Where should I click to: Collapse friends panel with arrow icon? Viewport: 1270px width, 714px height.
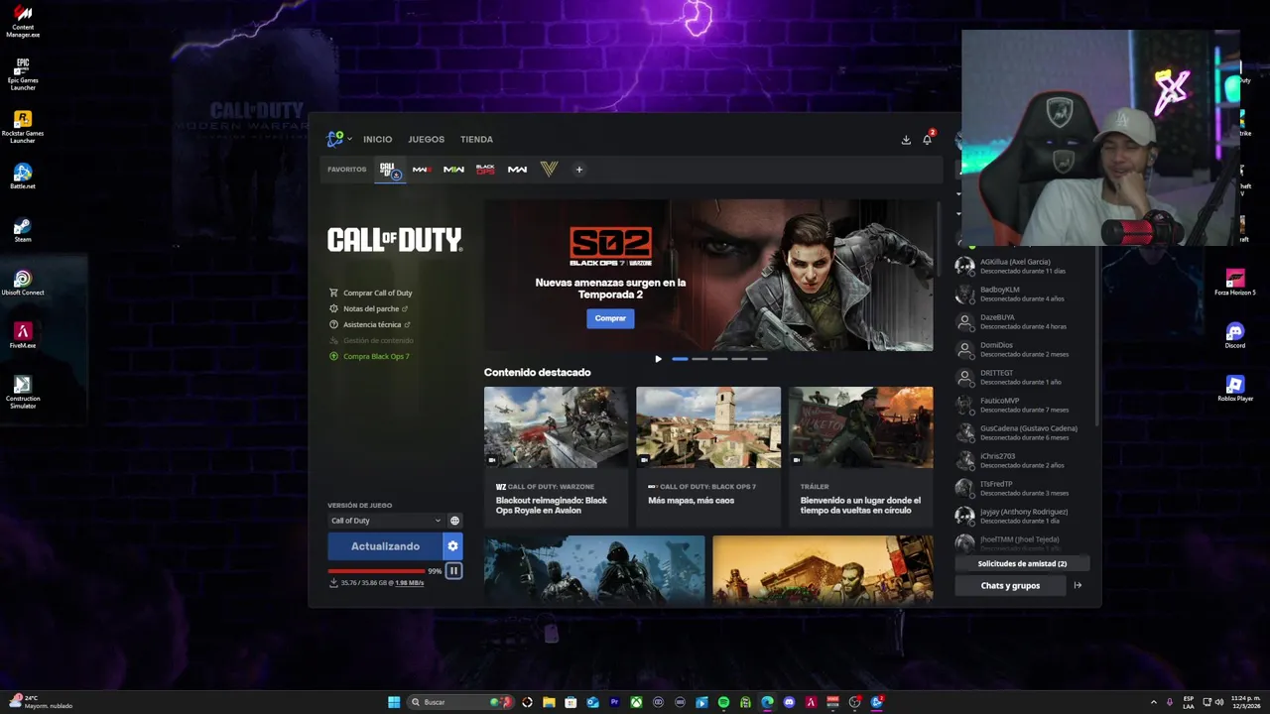pos(1078,585)
